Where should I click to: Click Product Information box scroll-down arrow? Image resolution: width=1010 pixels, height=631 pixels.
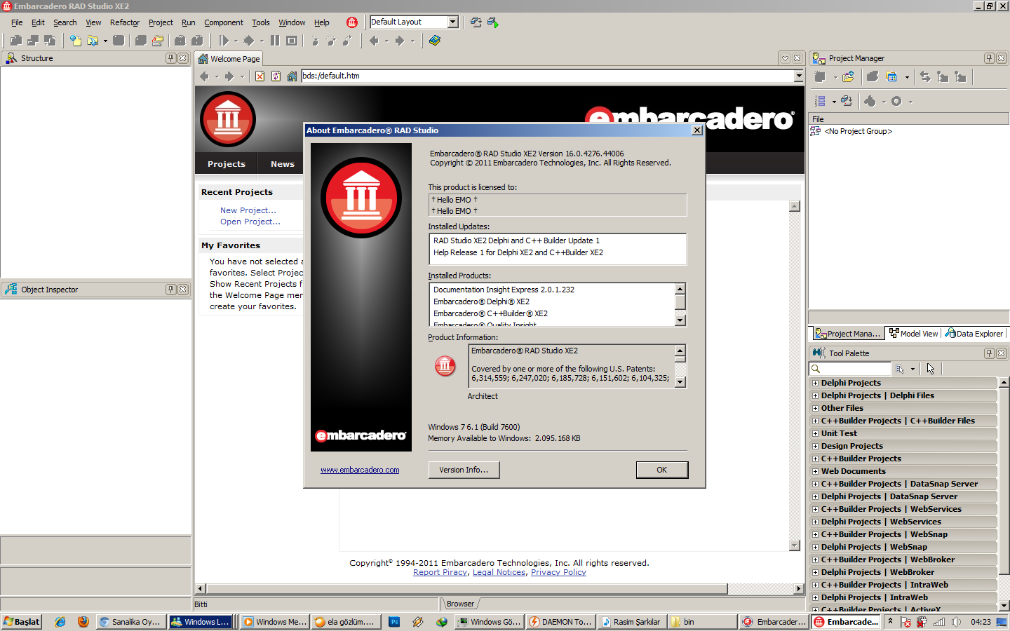tap(680, 381)
